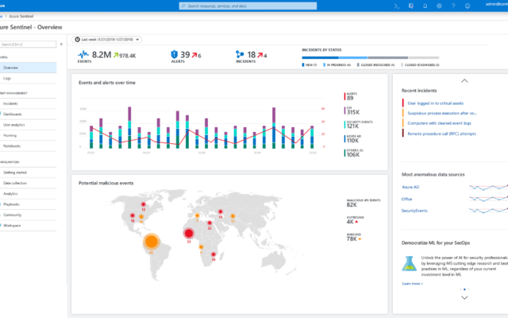Image resolution: width=508 pixels, height=318 pixels.
Task: Expand panel with bottom down chevron
Action: click(464, 297)
